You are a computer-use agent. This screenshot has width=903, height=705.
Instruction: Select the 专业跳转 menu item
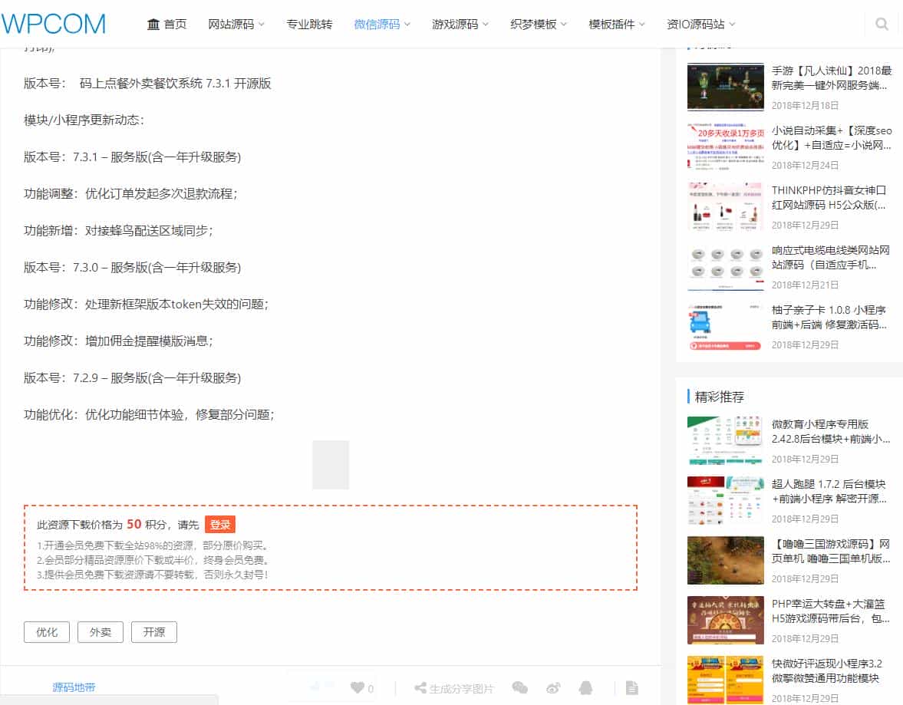pyautogui.click(x=310, y=24)
